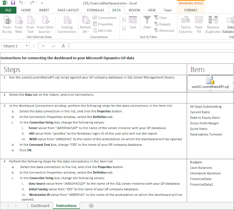Click the Remove Duplicates icon
This screenshot has width=234, height=210.
(x=213, y=24)
